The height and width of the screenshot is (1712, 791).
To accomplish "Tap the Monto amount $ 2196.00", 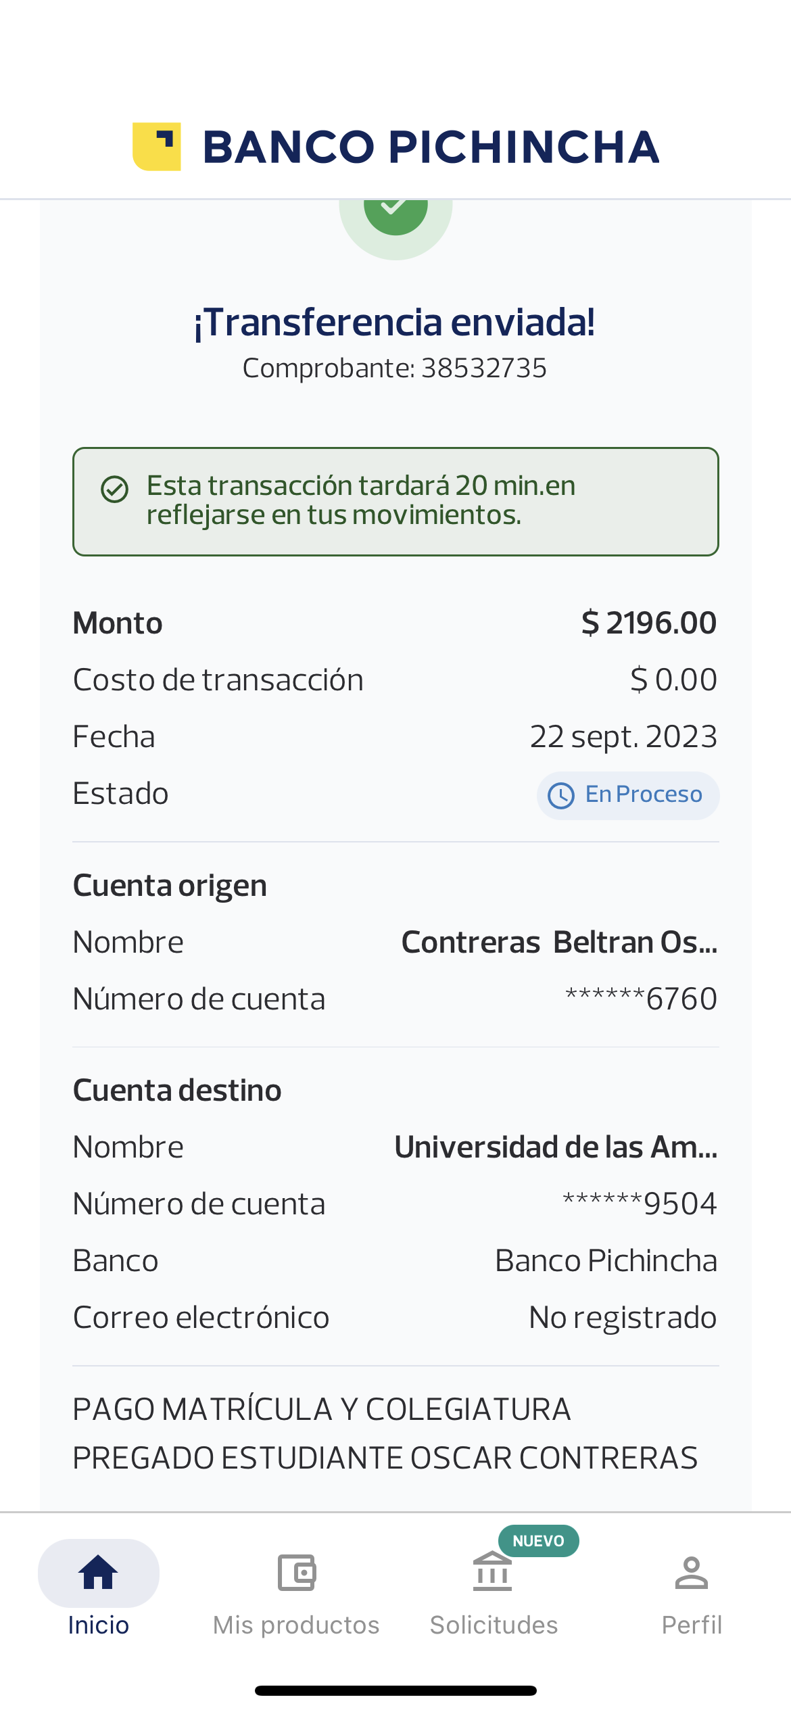I will 648,623.
